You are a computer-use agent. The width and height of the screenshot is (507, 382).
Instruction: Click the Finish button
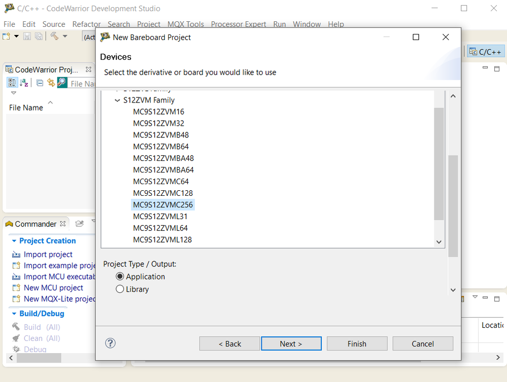coord(357,343)
